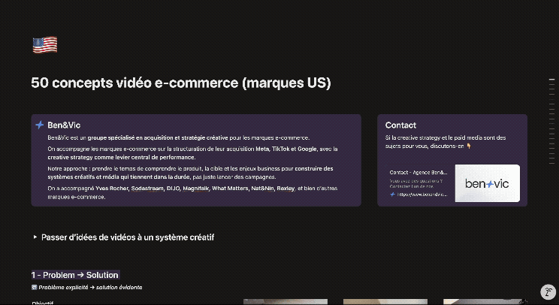Click the table of contents line markers
The height and width of the screenshot is (305, 559).
(552, 121)
